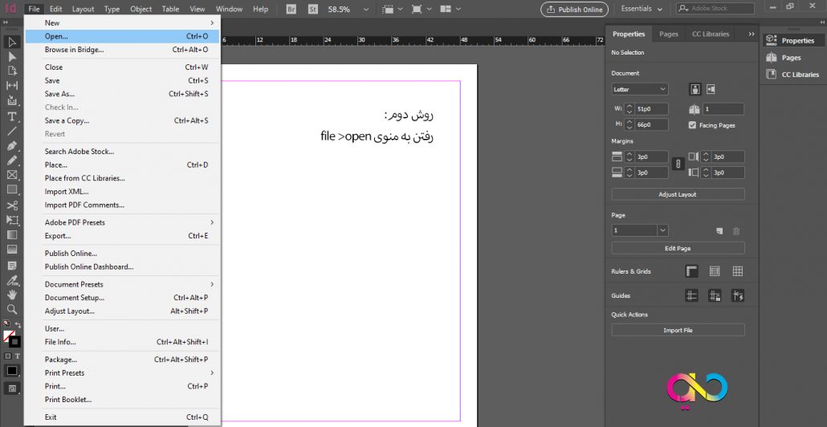Click Apply Color black swatch

click(11, 371)
